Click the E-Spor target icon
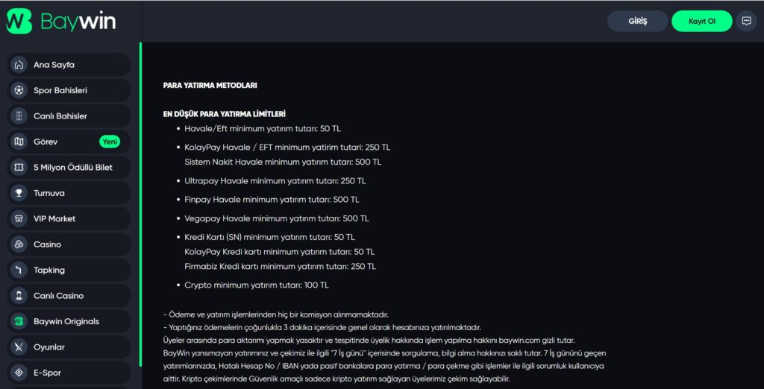 [19, 373]
